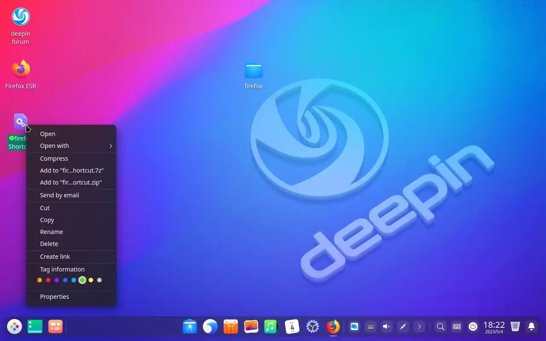
Task: Pick the gray tag color
Action: click(99, 280)
